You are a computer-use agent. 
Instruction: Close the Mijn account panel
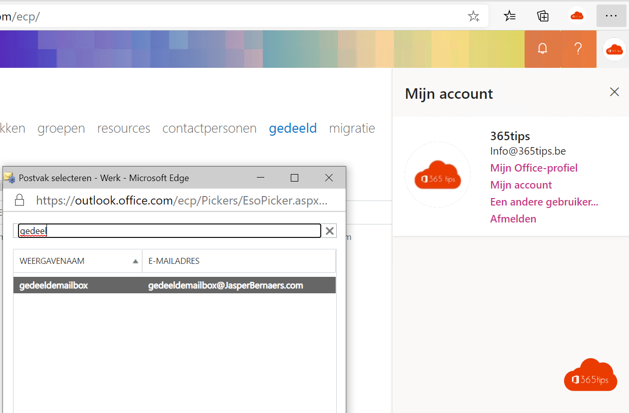point(614,92)
